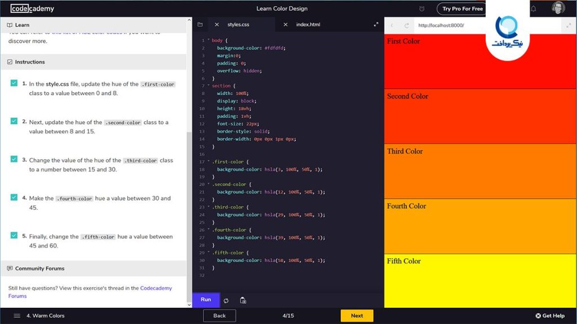This screenshot has width=577, height=324.
Task: Expand the browser preview fullscreen icon
Action: [x=569, y=25]
